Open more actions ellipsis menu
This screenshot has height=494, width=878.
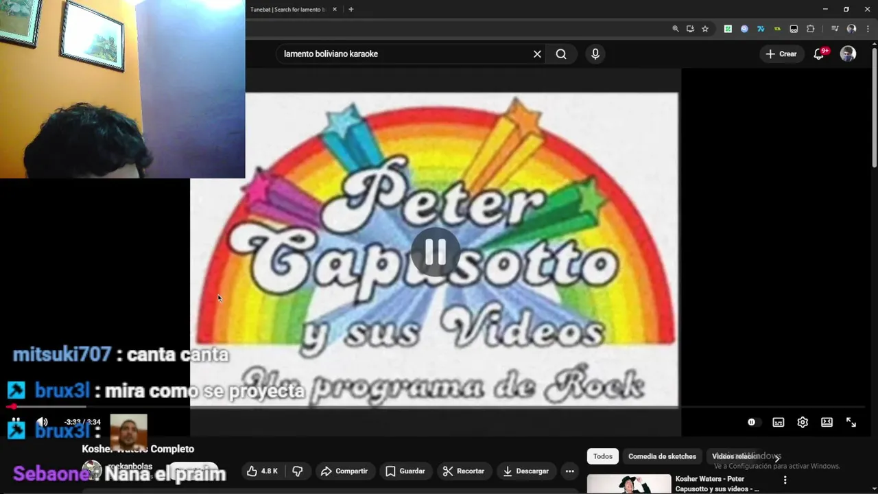point(569,471)
